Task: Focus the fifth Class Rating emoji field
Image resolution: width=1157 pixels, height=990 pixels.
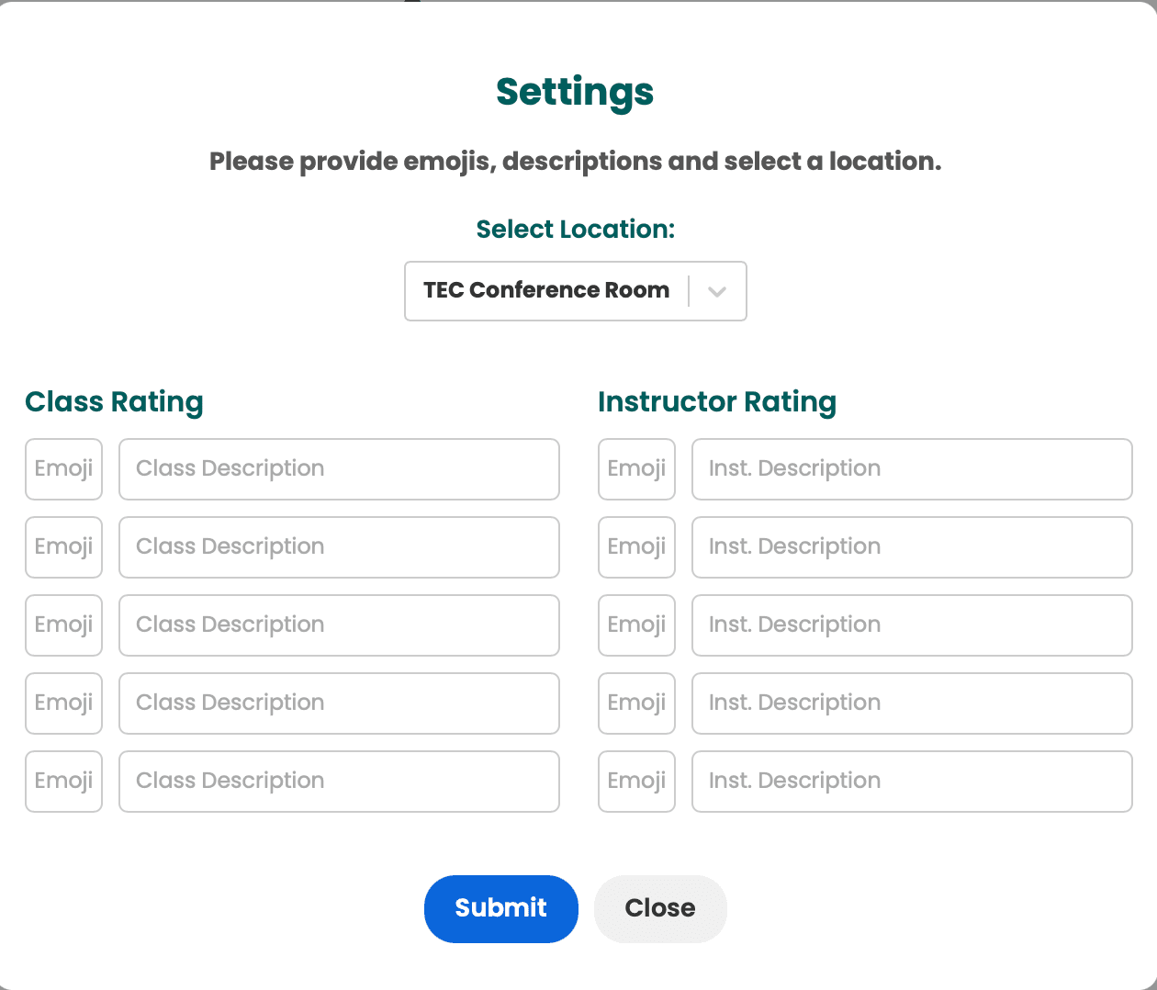Action: [63, 782]
